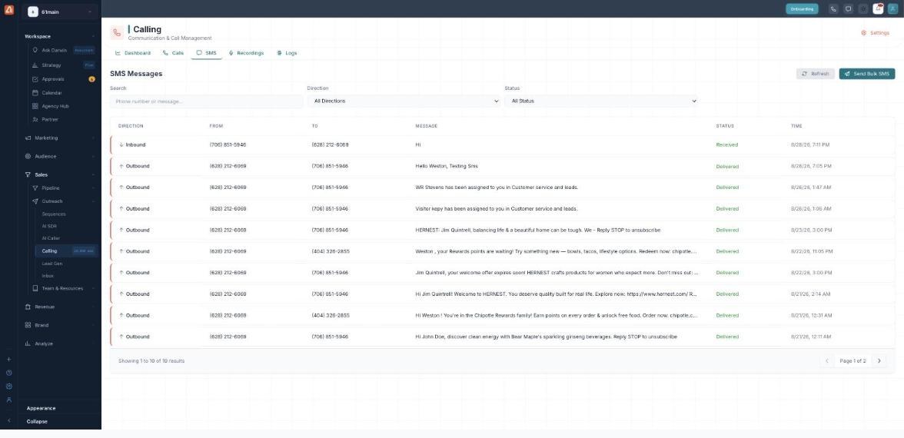This screenshot has height=438, width=904.
Task: Open the user profile avatar icon
Action: pos(892,8)
